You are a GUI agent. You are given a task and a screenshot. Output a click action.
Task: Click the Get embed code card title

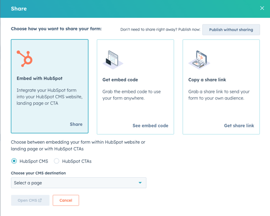120,80
